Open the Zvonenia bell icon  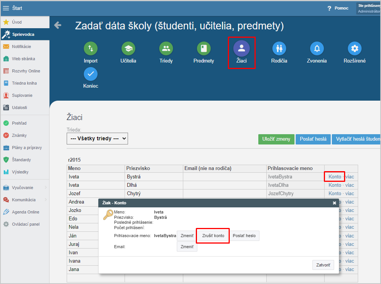click(x=317, y=48)
